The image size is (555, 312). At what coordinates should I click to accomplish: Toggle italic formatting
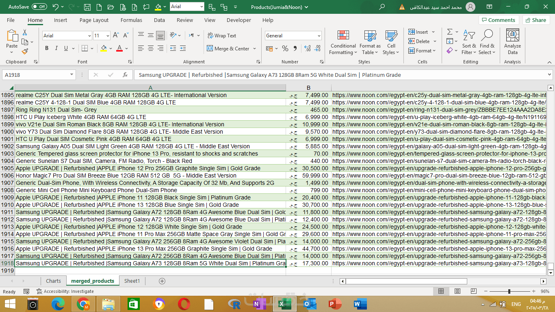56,48
